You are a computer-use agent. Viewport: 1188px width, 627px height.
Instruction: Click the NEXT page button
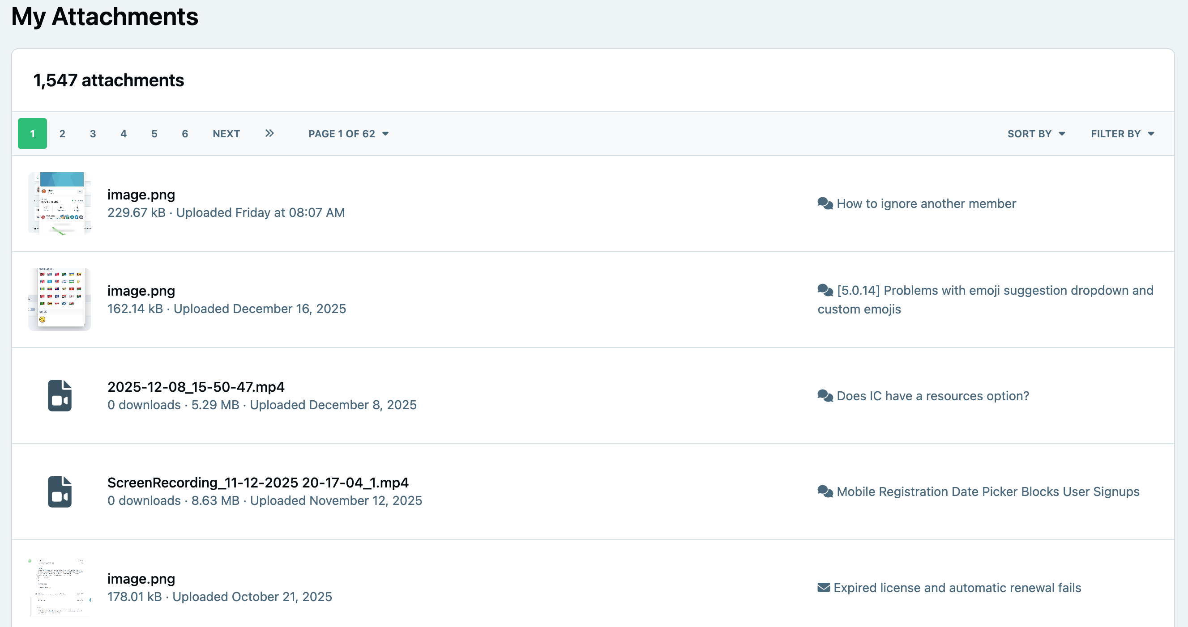[226, 134]
